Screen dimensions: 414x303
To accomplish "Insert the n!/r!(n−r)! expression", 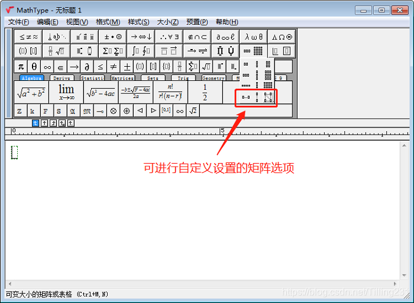I will 170,92.
